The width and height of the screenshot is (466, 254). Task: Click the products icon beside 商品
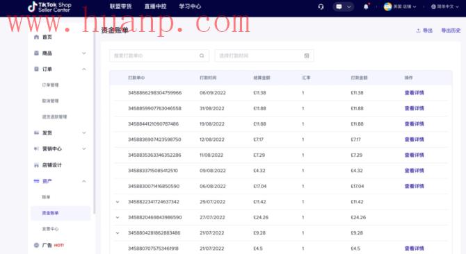36,53
